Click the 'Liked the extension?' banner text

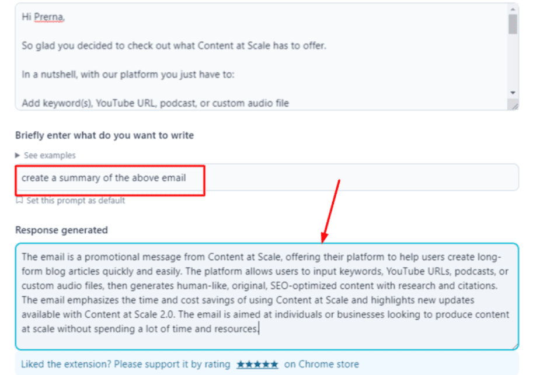(x=126, y=365)
